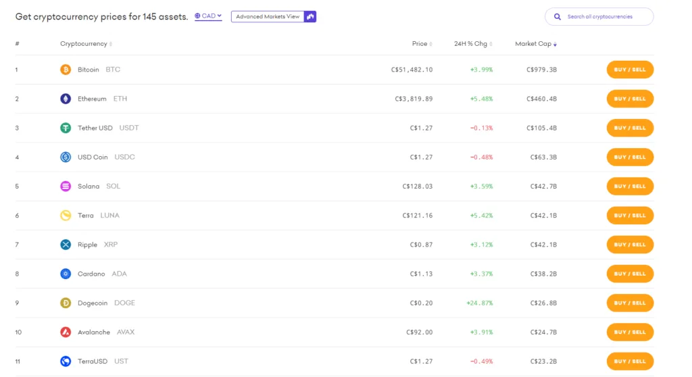Open the Bitcoin name link
Image resolution: width=692 pixels, height=377 pixels.
coord(89,70)
